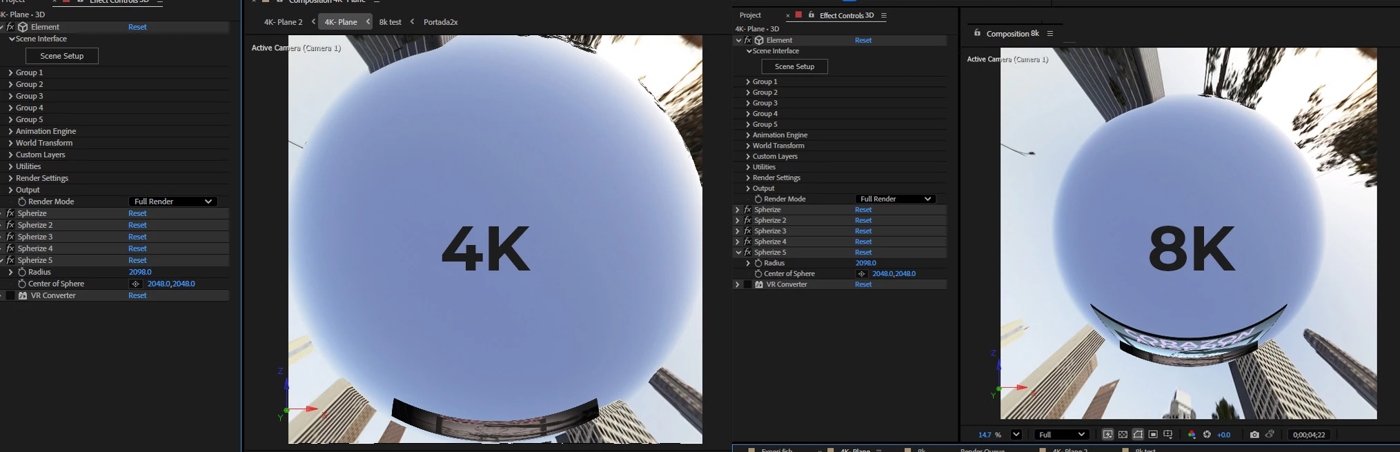Select the 4K- Plane breadcrumb tab
The width and height of the screenshot is (1400, 452).
pyautogui.click(x=341, y=22)
